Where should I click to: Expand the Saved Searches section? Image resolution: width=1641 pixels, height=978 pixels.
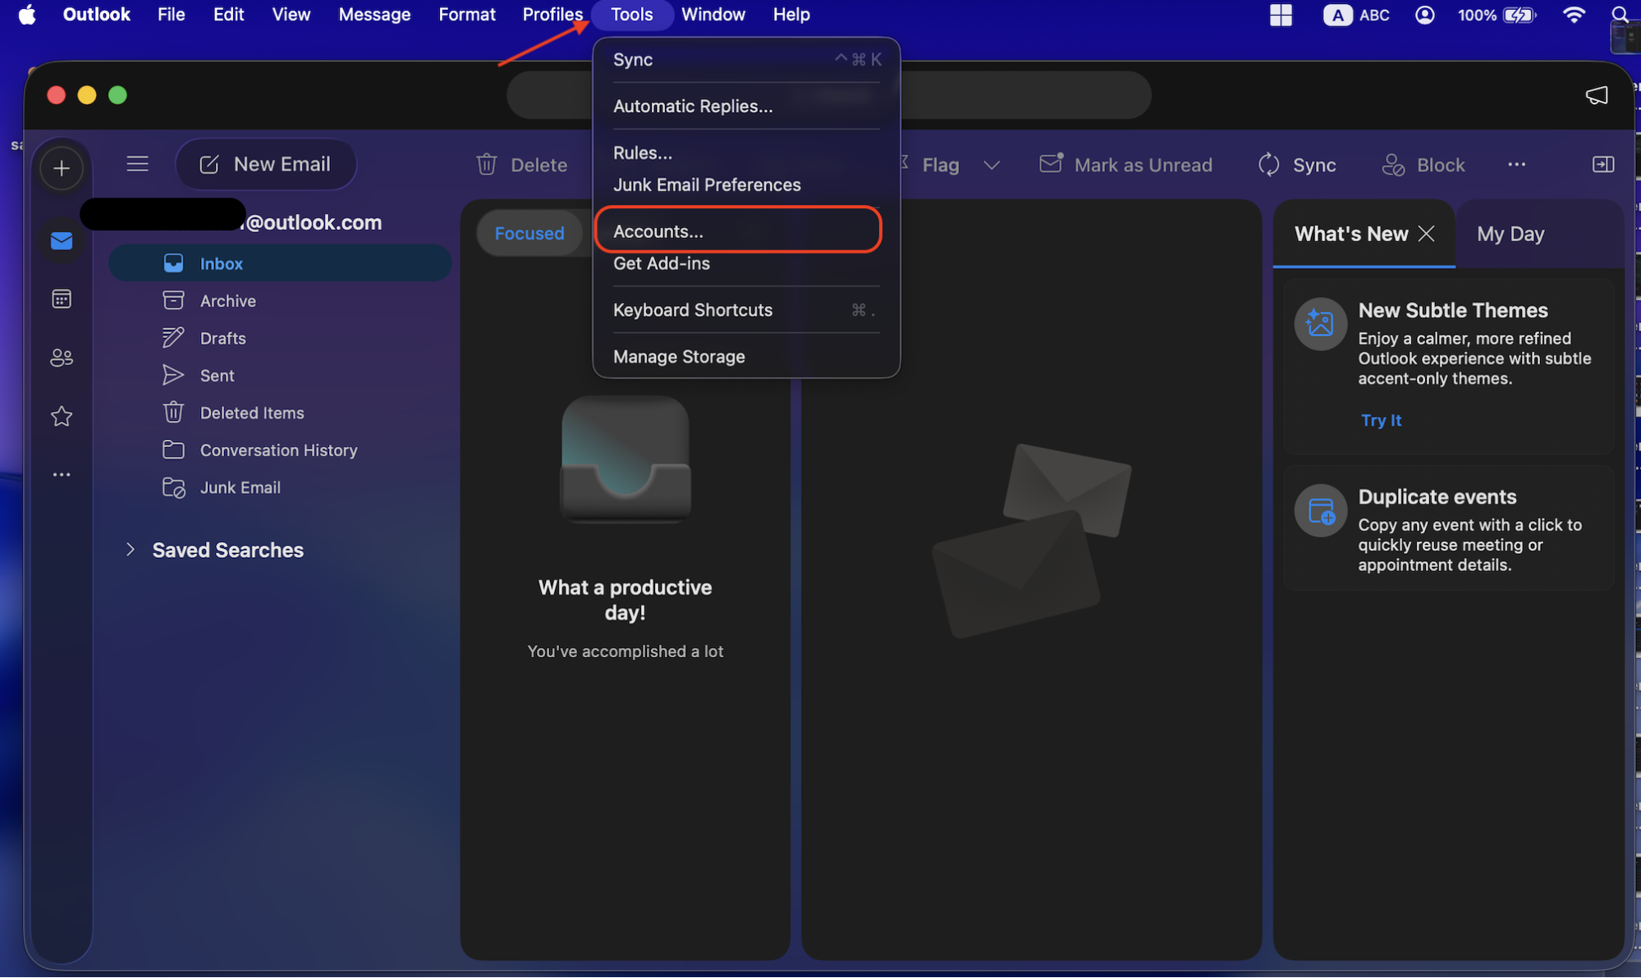(130, 550)
